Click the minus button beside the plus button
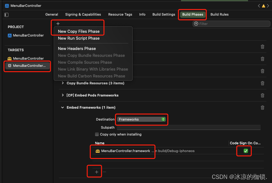Viewport: 272px width, 183px height. coord(104,171)
